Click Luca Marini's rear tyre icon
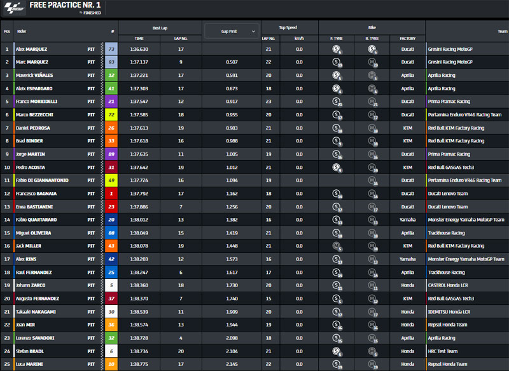This screenshot has height=371, width=509. click(372, 365)
